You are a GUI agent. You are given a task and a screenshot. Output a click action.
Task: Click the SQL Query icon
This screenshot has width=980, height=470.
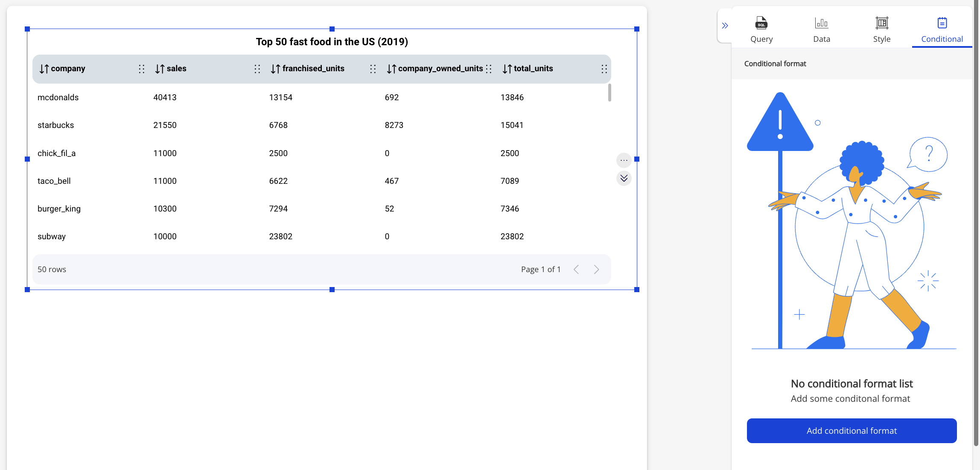tap(761, 23)
